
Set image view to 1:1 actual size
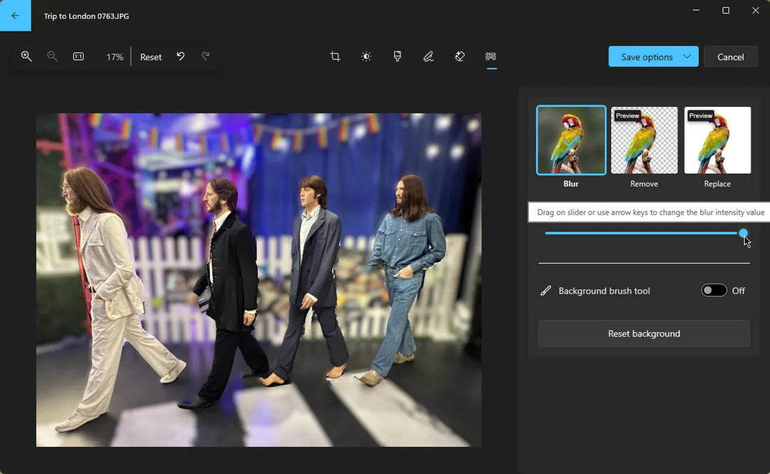(x=78, y=56)
